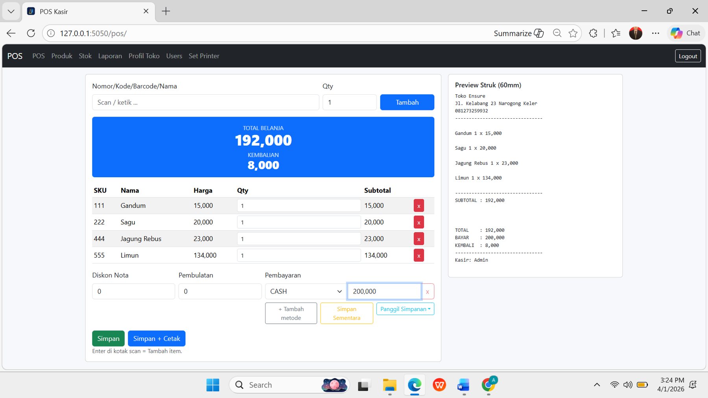
Task: Click the Tambah button to add an item
Action: [x=407, y=102]
